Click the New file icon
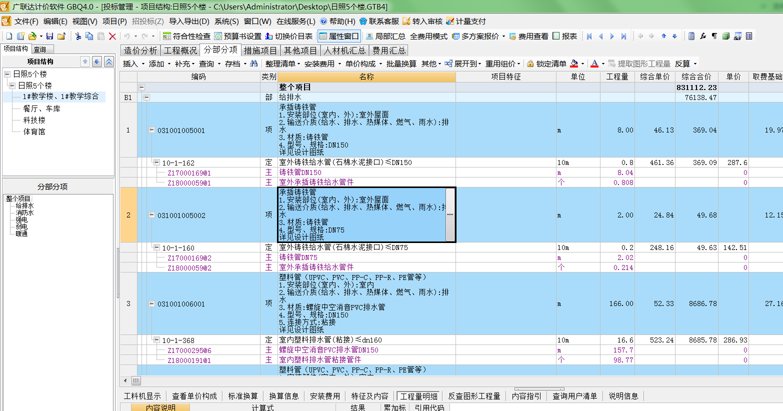This screenshot has width=783, height=411. click(x=9, y=36)
